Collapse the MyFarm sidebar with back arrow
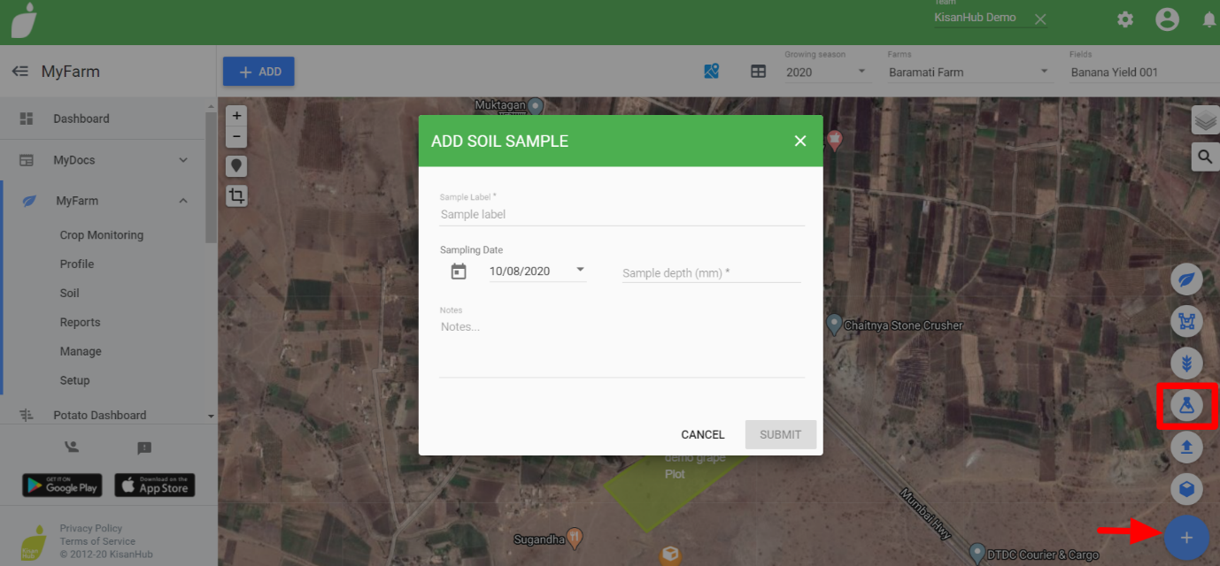 [x=20, y=72]
